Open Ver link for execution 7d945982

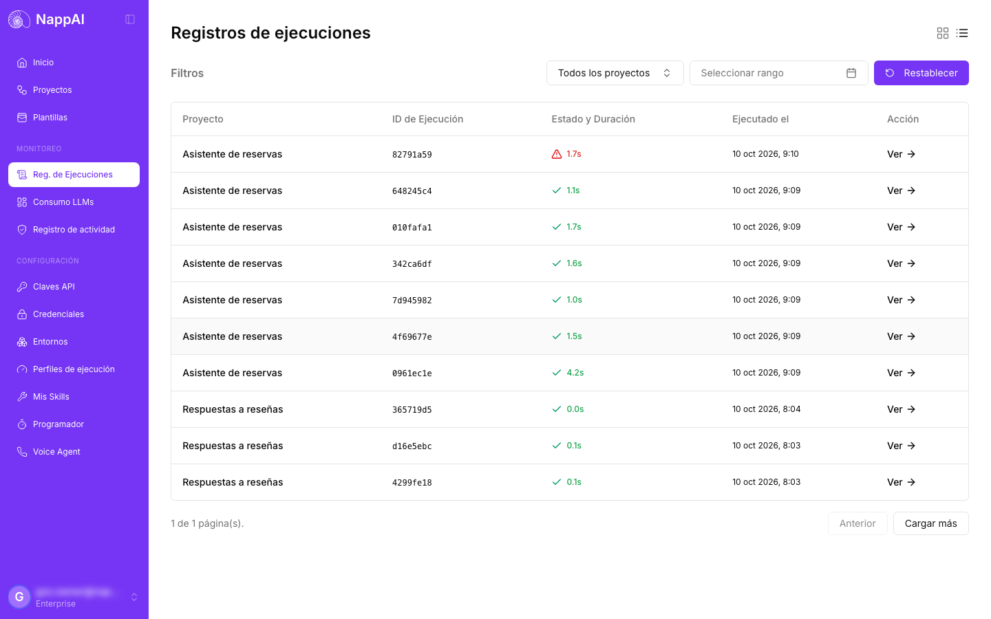pos(901,300)
